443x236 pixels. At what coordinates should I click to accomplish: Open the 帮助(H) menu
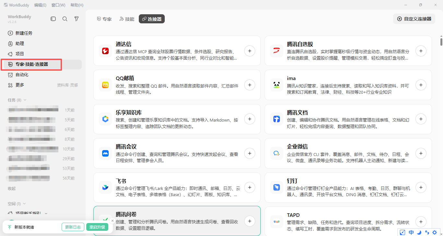click(77, 5)
